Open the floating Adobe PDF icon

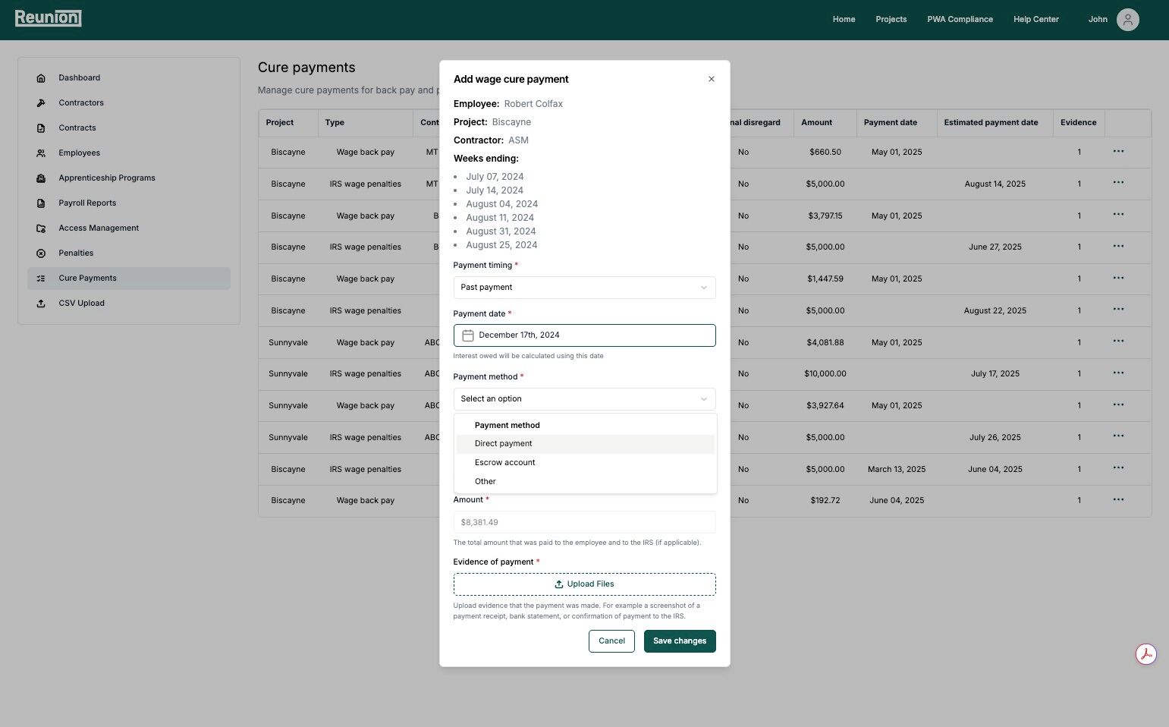tap(1146, 653)
